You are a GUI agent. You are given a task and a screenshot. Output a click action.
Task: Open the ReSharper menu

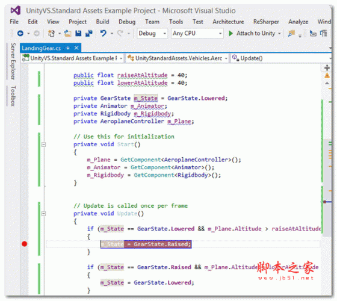pos(266,22)
